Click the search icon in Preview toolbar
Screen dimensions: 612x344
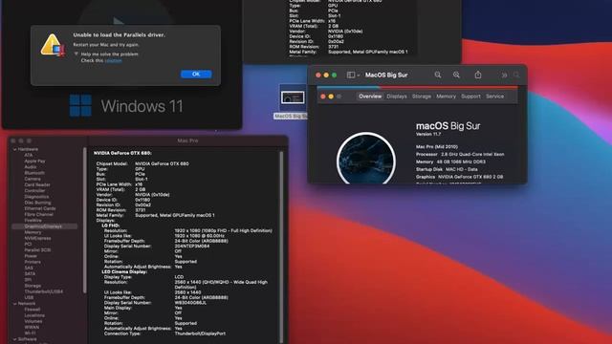click(x=516, y=75)
